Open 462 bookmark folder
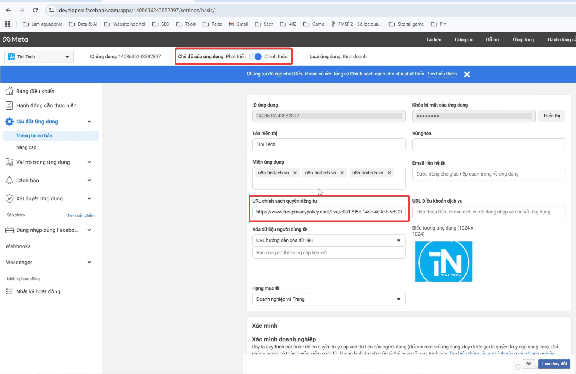This screenshot has height=374, width=576. (x=288, y=24)
